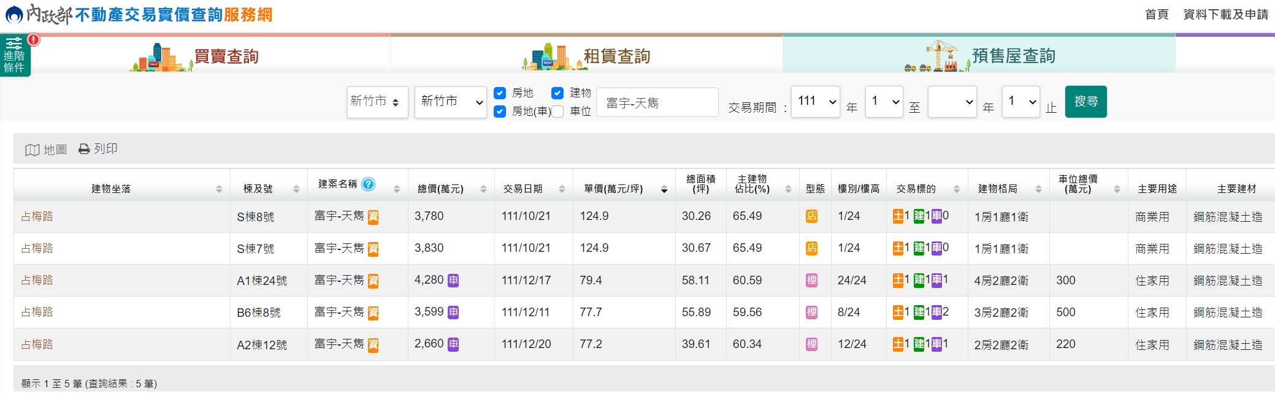Click 預售 badge in S棟7號 row

coord(373,249)
